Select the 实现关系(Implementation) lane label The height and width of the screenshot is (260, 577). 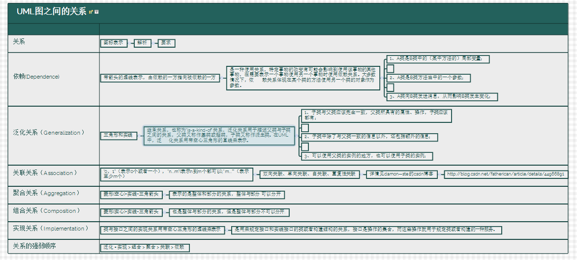(51, 229)
